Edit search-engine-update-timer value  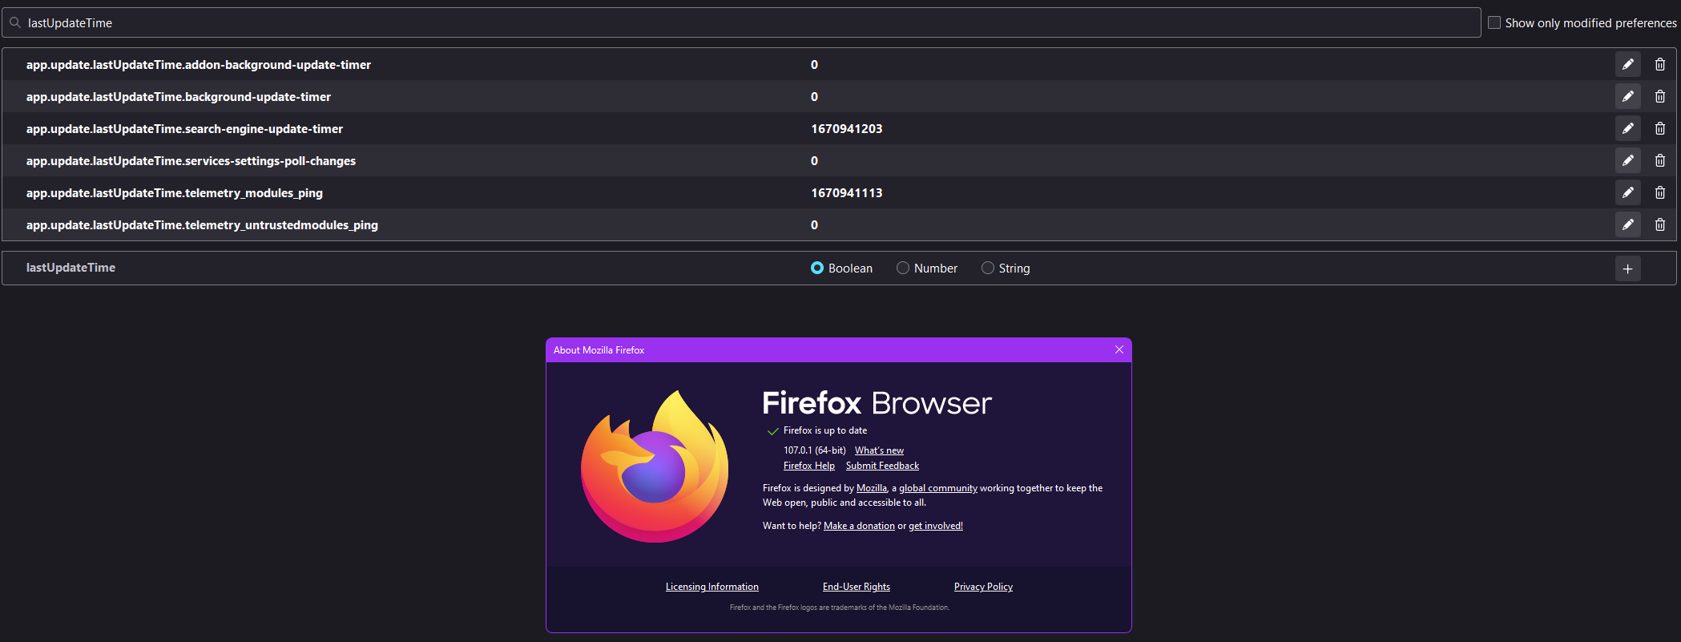pos(1627,128)
